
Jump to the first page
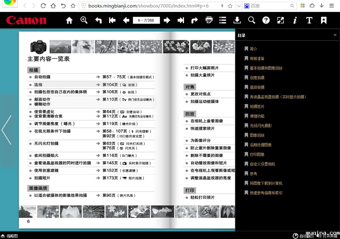point(112,20)
